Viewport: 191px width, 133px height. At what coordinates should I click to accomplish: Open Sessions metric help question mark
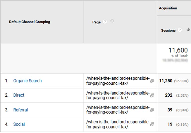[x=180, y=30]
